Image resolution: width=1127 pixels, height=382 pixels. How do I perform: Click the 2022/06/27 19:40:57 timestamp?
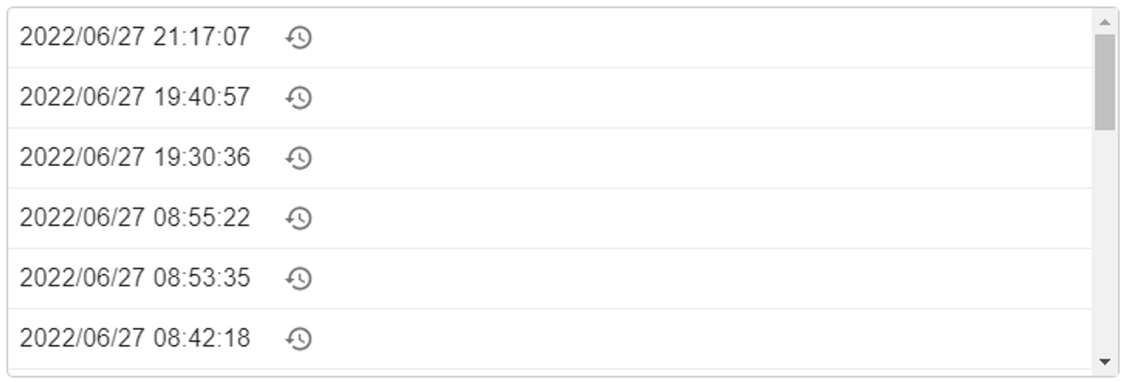(135, 97)
